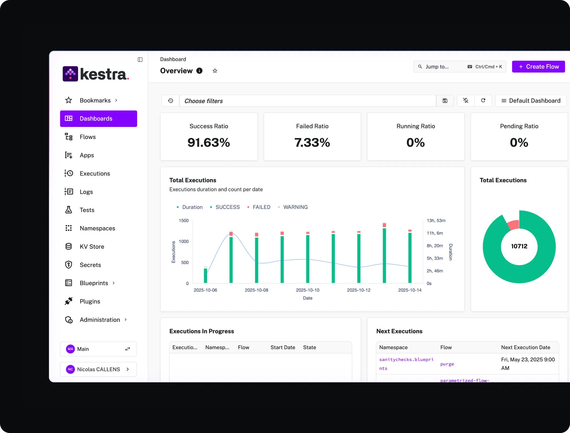Image resolution: width=570 pixels, height=433 pixels.
Task: Open the filter history clock icon
Action: (x=170, y=101)
